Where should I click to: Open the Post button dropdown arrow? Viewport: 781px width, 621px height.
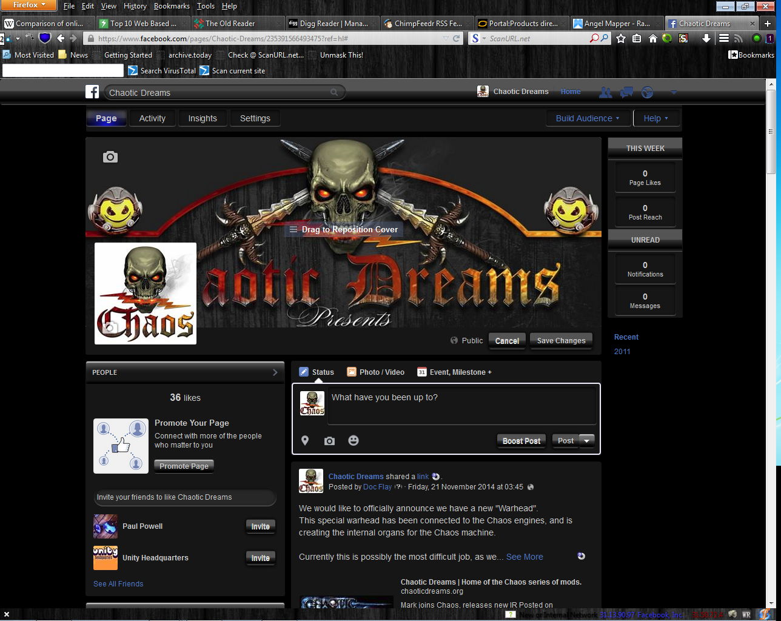pyautogui.click(x=587, y=441)
